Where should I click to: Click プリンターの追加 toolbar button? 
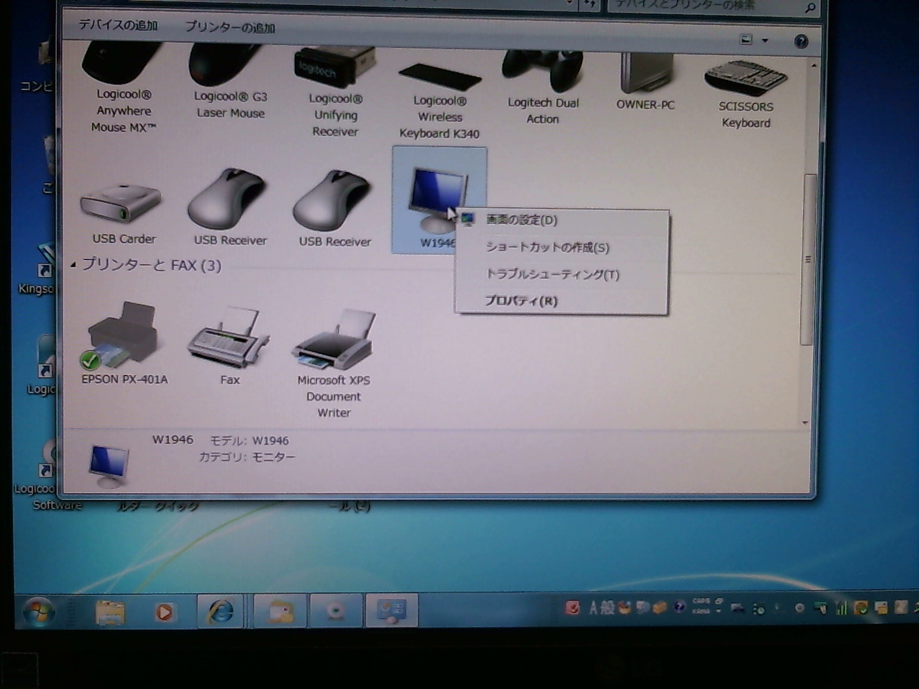(230, 28)
